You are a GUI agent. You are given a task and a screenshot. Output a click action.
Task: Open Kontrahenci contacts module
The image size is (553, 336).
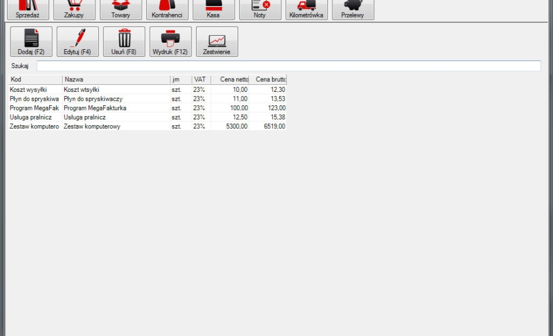tap(167, 9)
